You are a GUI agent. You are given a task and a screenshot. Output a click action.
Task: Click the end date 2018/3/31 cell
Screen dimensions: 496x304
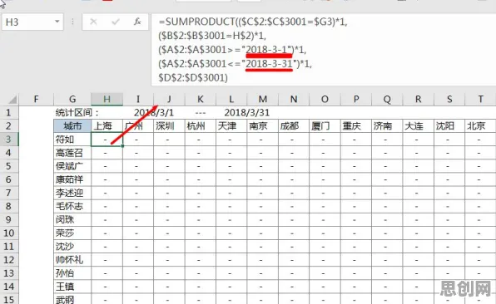(x=246, y=113)
